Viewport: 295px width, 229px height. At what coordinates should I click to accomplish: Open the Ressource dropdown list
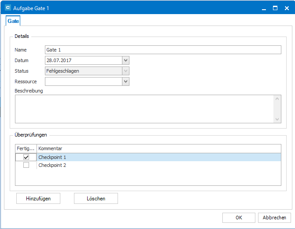click(x=125, y=81)
